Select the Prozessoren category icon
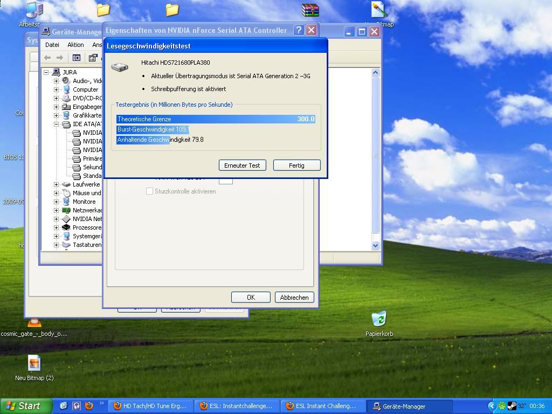This screenshot has height=414, width=552. 66,227
